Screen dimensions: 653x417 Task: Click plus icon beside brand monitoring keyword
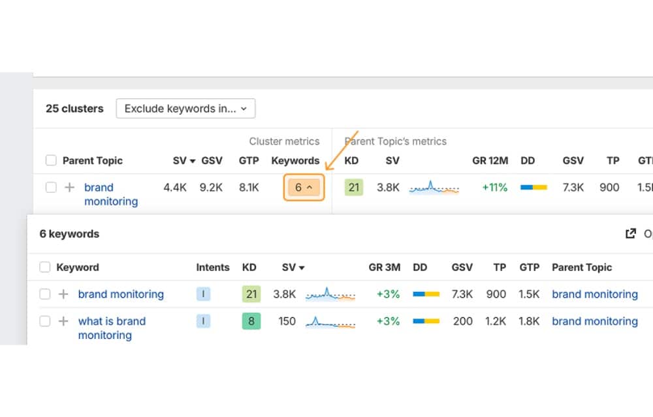click(x=63, y=294)
